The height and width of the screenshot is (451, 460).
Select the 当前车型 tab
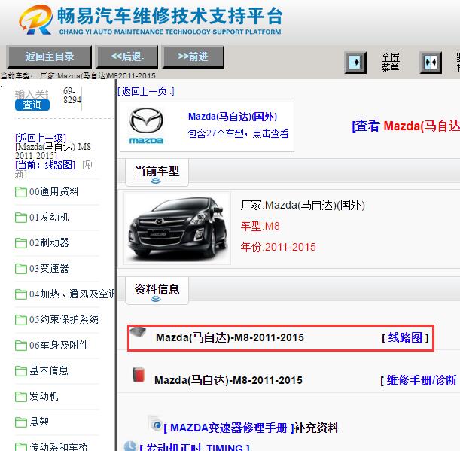coord(157,172)
